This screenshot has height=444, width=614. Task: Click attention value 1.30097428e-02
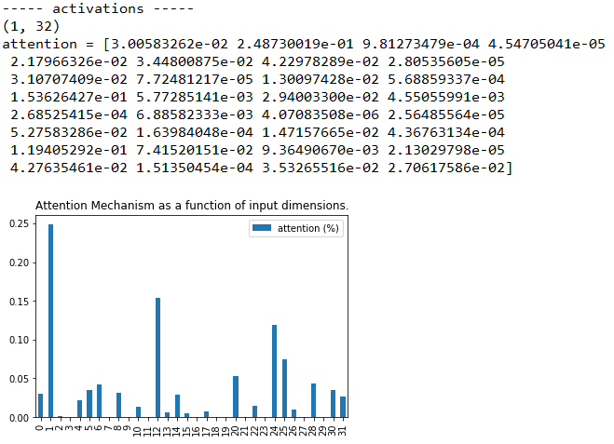(321, 79)
